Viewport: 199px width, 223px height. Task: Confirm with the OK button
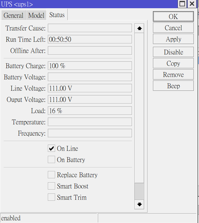(x=173, y=16)
